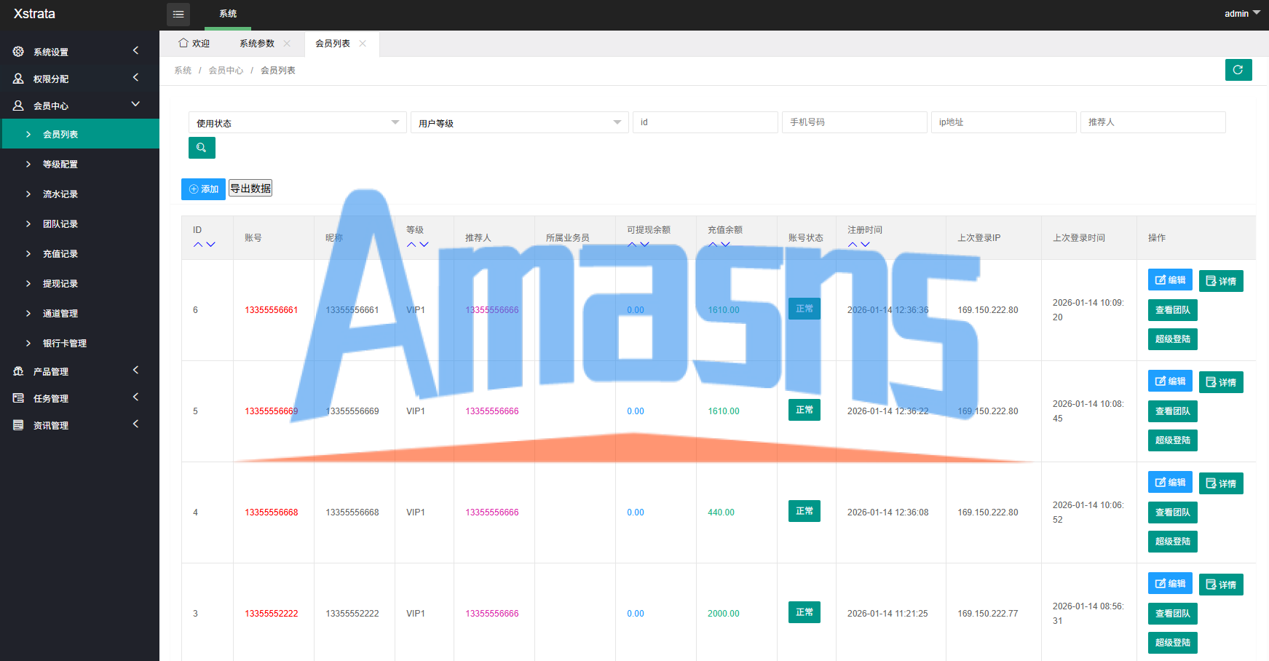Sort 等级 column ascending arrow
The image size is (1269, 661).
[x=411, y=245]
